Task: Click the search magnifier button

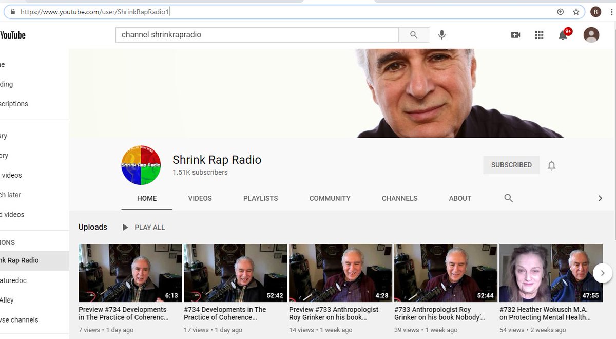Action: click(414, 35)
